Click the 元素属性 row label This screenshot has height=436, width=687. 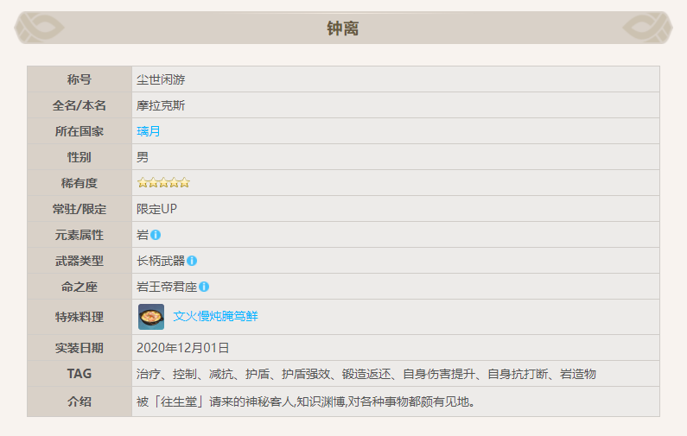(80, 235)
